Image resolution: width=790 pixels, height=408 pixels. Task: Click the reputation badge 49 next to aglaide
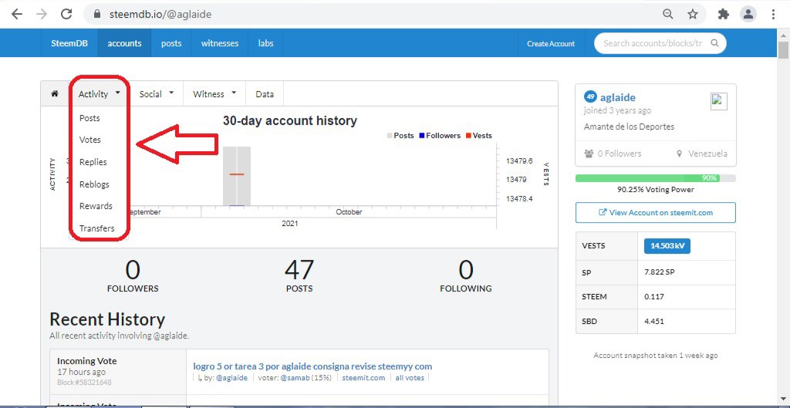[x=590, y=96]
